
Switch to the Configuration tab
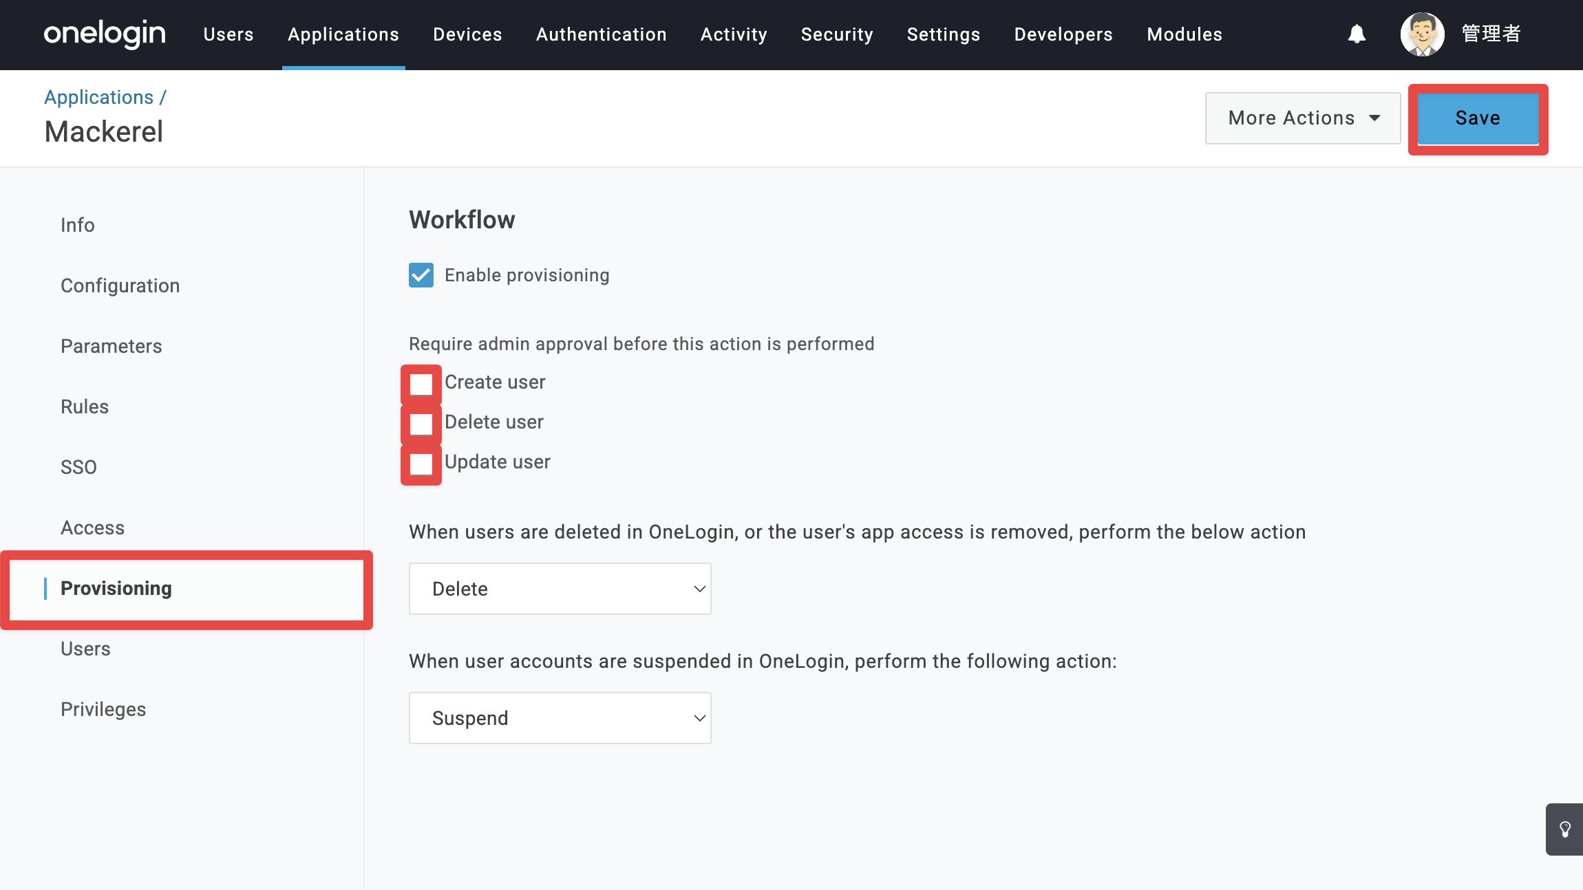[x=120, y=285]
